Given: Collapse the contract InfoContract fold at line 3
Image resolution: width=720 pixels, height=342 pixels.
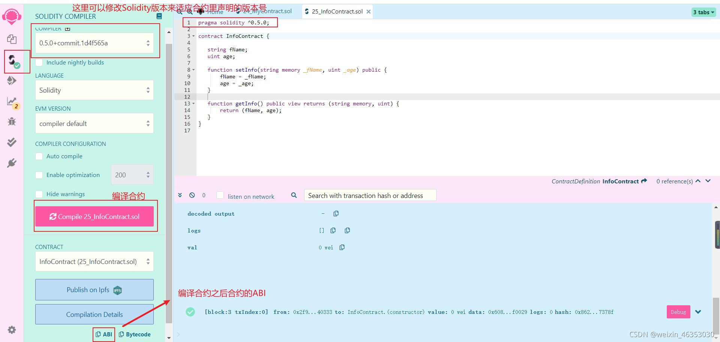Looking at the screenshot, I should tap(193, 36).
